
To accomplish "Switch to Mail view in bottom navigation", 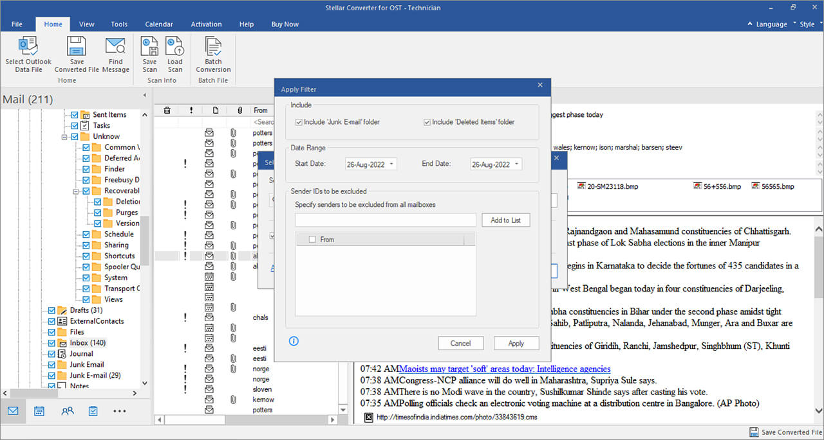I will (13, 411).
